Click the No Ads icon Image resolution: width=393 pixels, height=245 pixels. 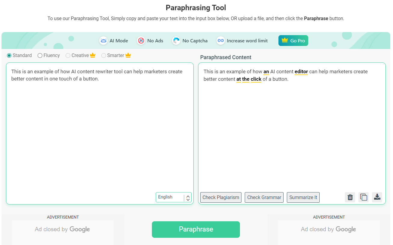141,41
